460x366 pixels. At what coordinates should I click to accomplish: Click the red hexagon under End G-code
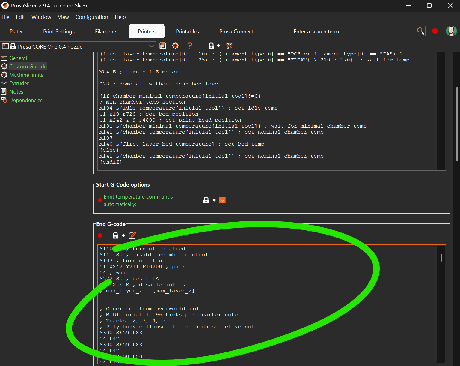(x=100, y=235)
